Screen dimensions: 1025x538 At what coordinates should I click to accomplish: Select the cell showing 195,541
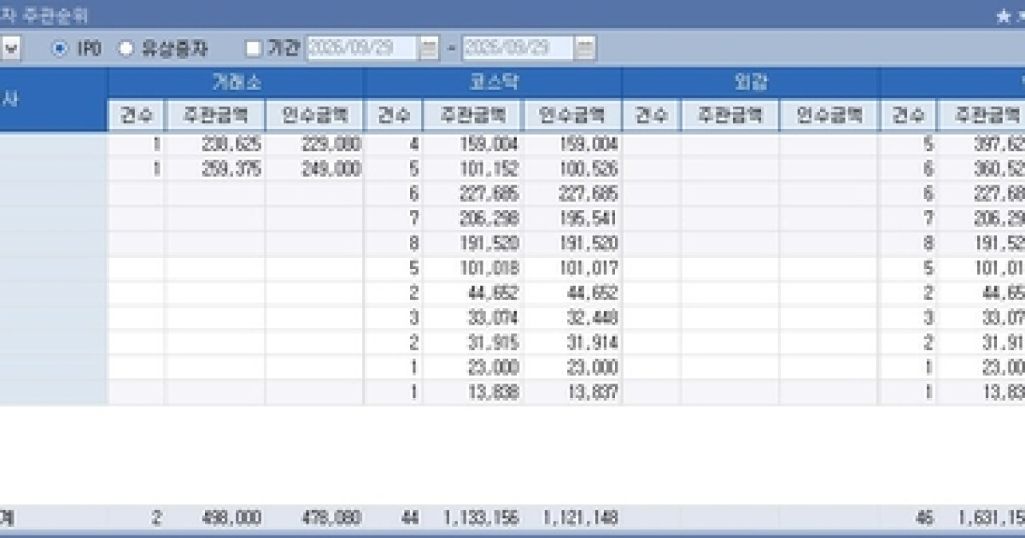point(572,219)
